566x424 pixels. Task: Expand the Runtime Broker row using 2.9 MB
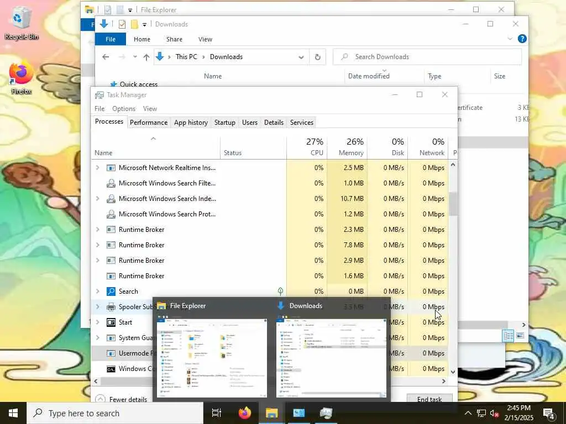[97, 261]
